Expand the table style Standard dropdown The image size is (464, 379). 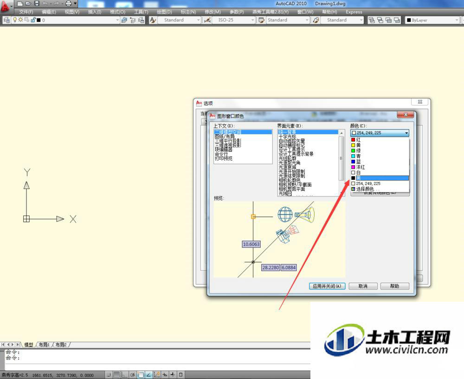tap(307, 20)
